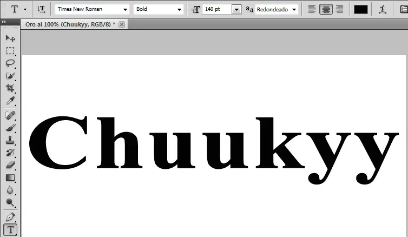Toggle the Character and Paragraph panels
This screenshot has height=237, width=408.
(x=404, y=9)
